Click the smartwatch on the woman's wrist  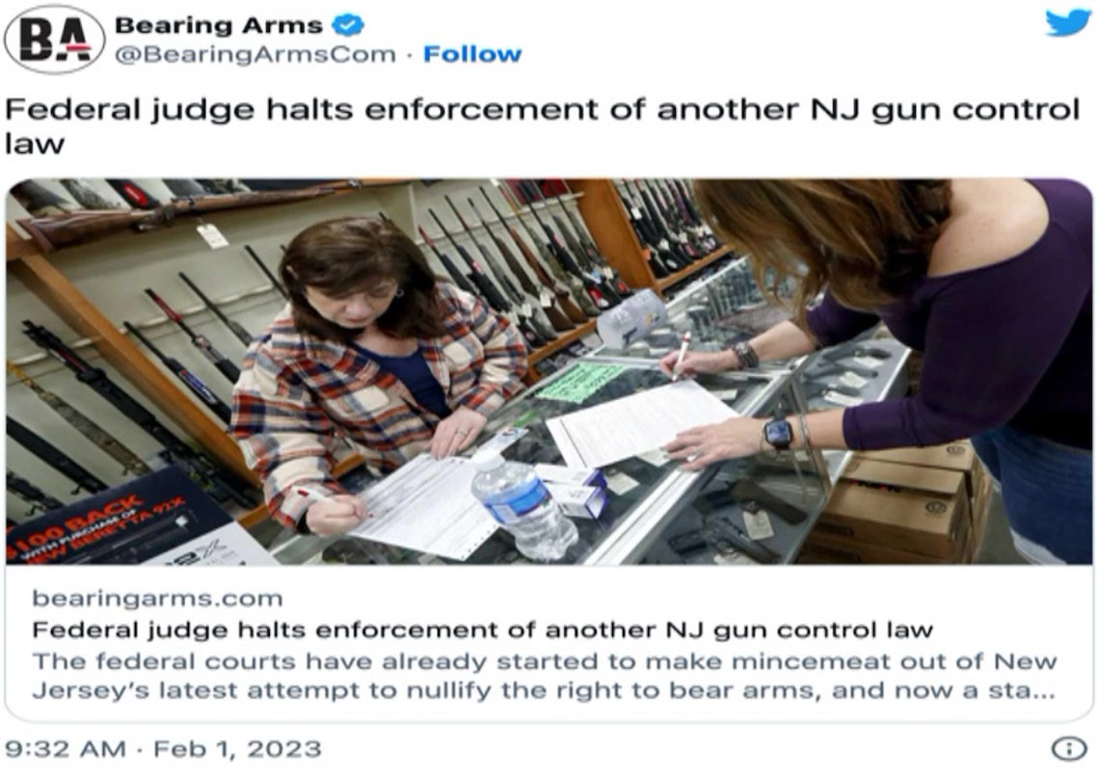point(779,434)
